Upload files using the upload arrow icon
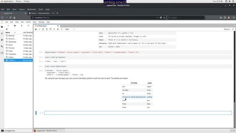 (x=22, y=25)
